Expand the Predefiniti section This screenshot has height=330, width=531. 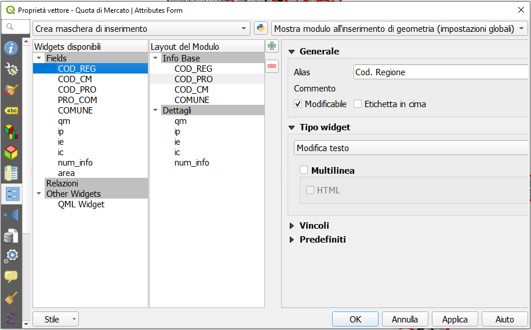pos(292,240)
